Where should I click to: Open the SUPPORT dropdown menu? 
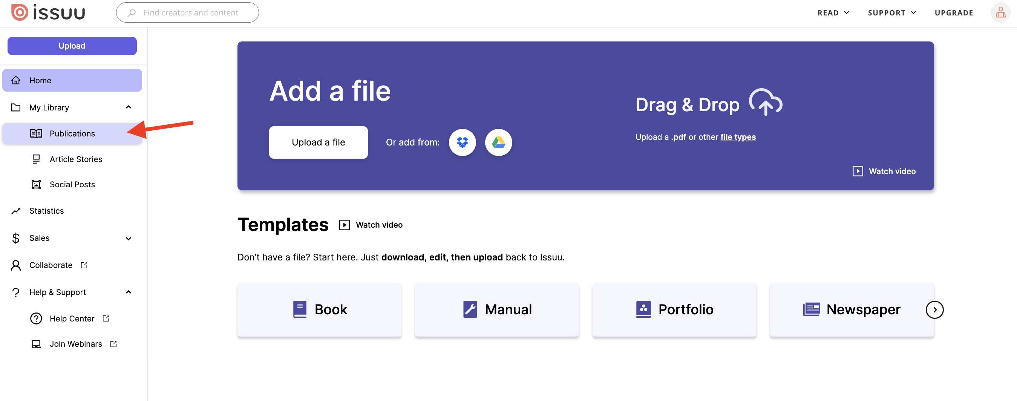click(891, 12)
